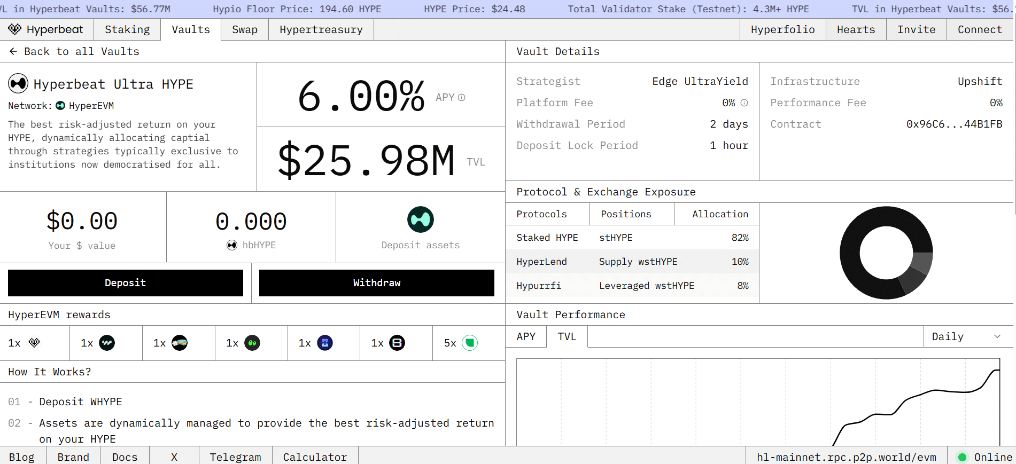
Task: Click the HyperEVM network icon
Action: click(60, 106)
